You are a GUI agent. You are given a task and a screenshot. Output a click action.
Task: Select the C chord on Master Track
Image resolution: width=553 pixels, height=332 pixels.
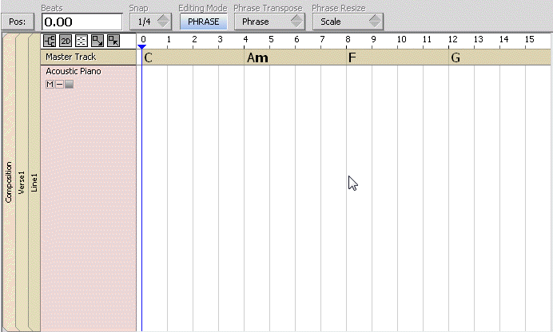coord(148,57)
